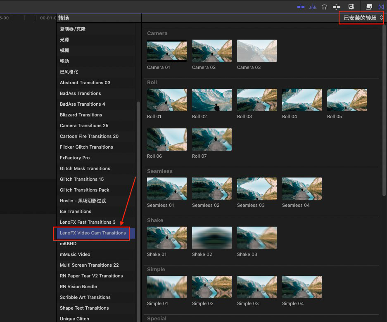Choose Glitch Transitions 15 category

[96, 179]
